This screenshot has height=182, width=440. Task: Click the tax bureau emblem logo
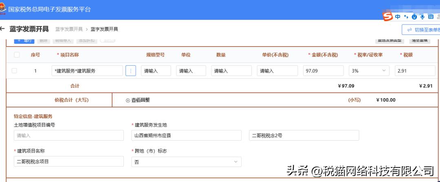(x=3, y=9)
